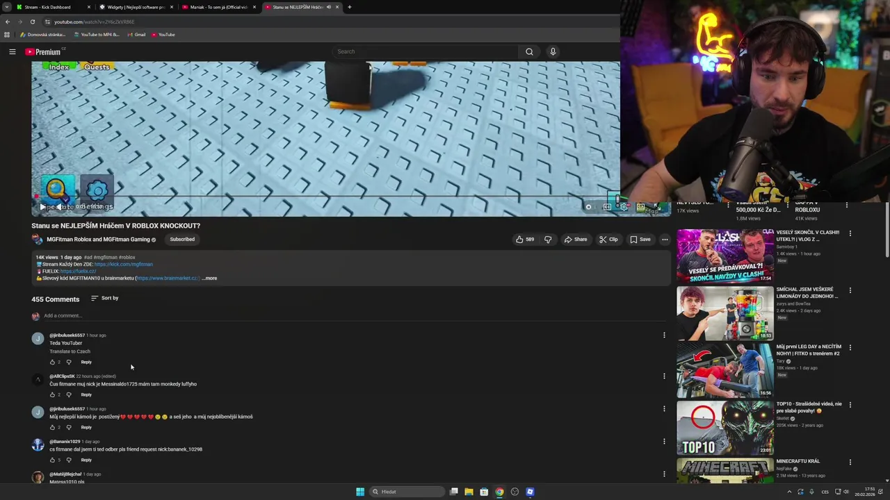Save the video to a playlist
890x500 pixels.
[640, 240]
